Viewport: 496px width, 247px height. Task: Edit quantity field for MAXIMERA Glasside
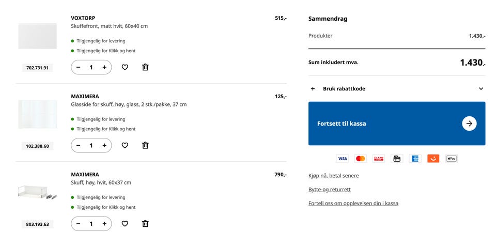click(91, 145)
